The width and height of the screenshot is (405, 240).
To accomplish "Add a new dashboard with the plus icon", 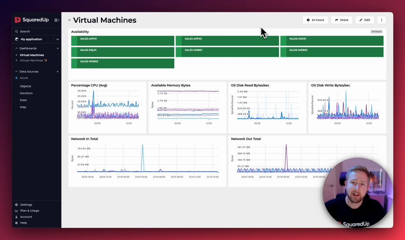I will pos(58,48).
